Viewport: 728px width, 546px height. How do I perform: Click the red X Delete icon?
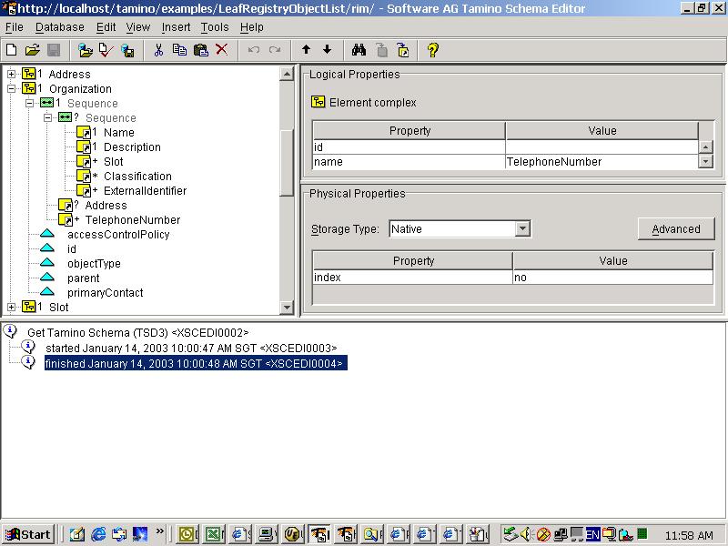click(x=221, y=50)
